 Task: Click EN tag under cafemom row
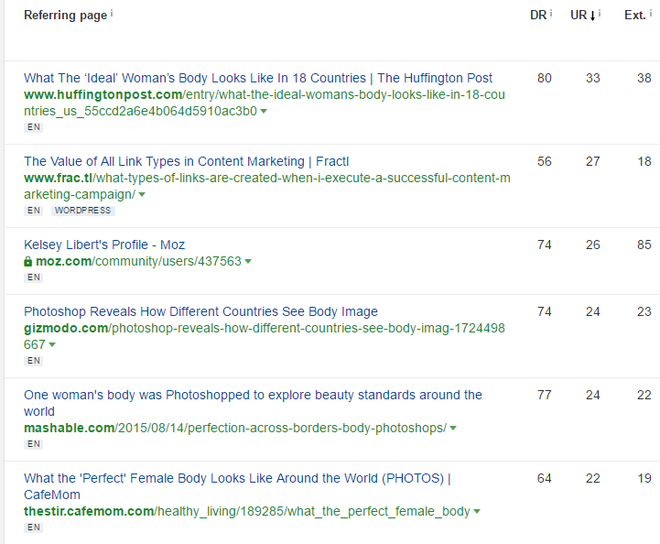(x=34, y=528)
